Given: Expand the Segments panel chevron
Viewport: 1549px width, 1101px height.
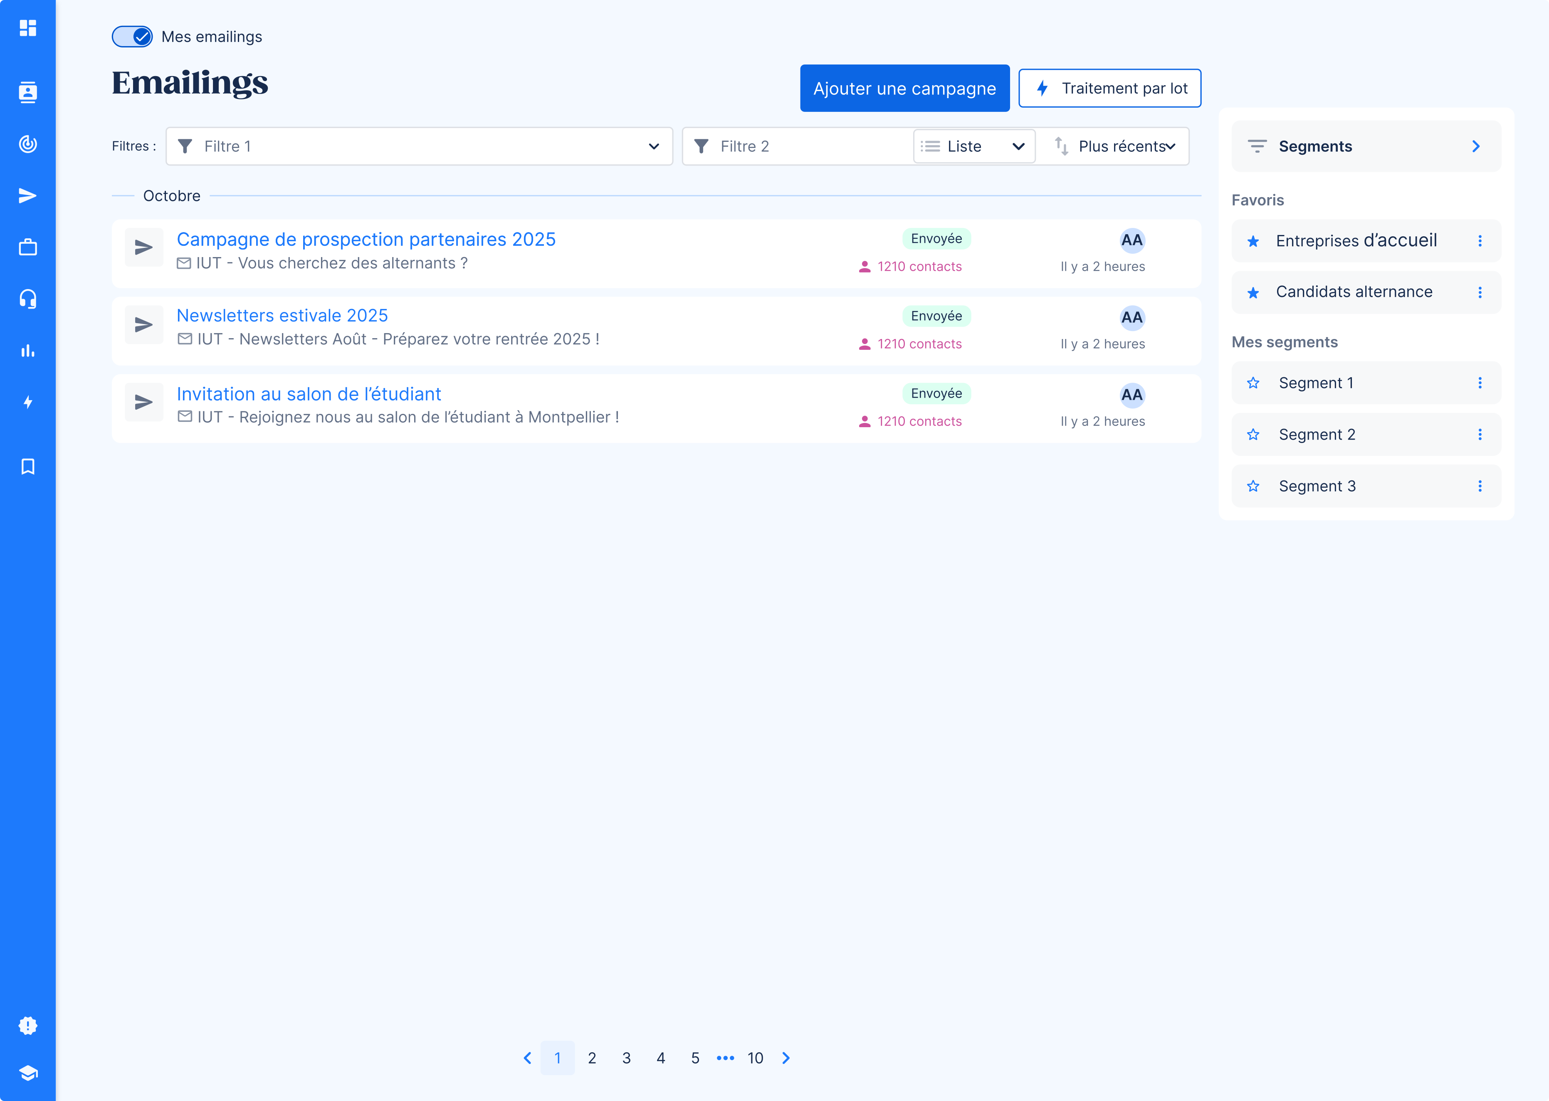Looking at the screenshot, I should coord(1476,146).
